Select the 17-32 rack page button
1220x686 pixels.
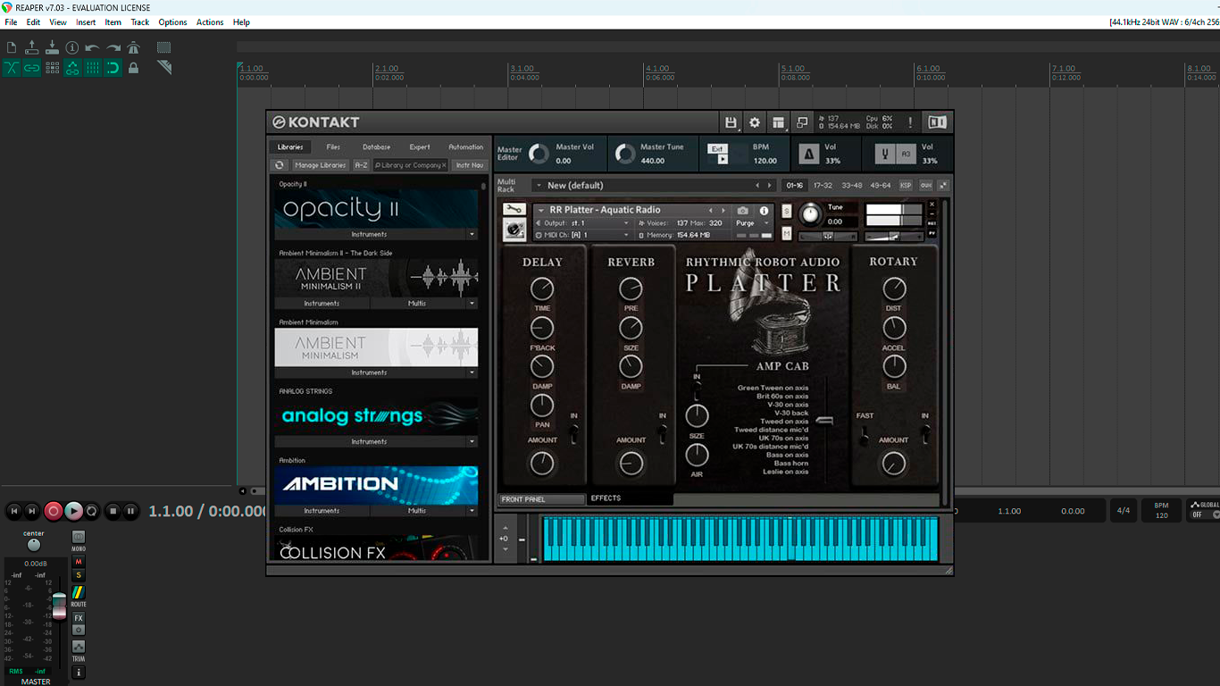click(823, 186)
